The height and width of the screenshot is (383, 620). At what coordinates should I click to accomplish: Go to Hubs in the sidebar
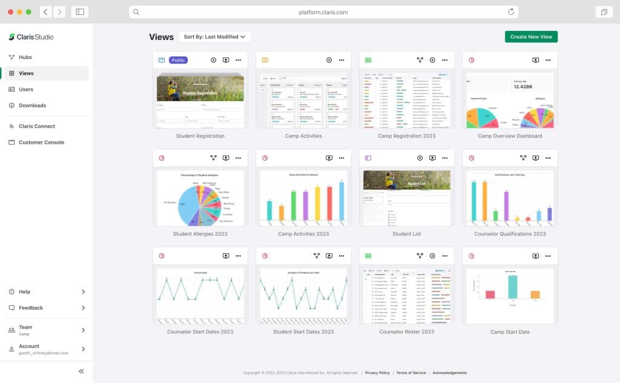pos(25,57)
